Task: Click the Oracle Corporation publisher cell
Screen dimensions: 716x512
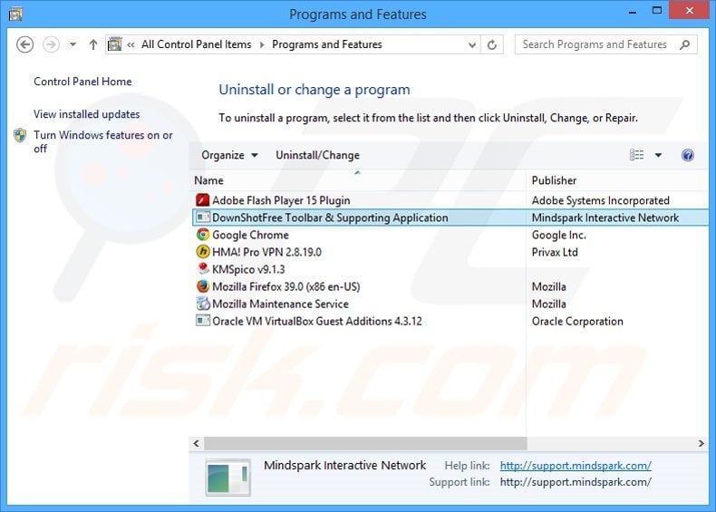Action: [577, 322]
